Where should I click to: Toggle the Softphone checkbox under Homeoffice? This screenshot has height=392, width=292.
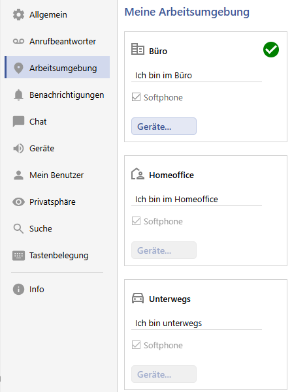point(136,221)
